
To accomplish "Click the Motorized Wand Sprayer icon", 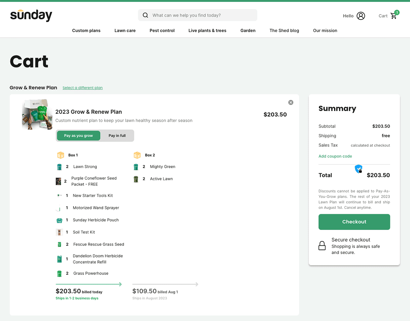I will pyautogui.click(x=59, y=208).
